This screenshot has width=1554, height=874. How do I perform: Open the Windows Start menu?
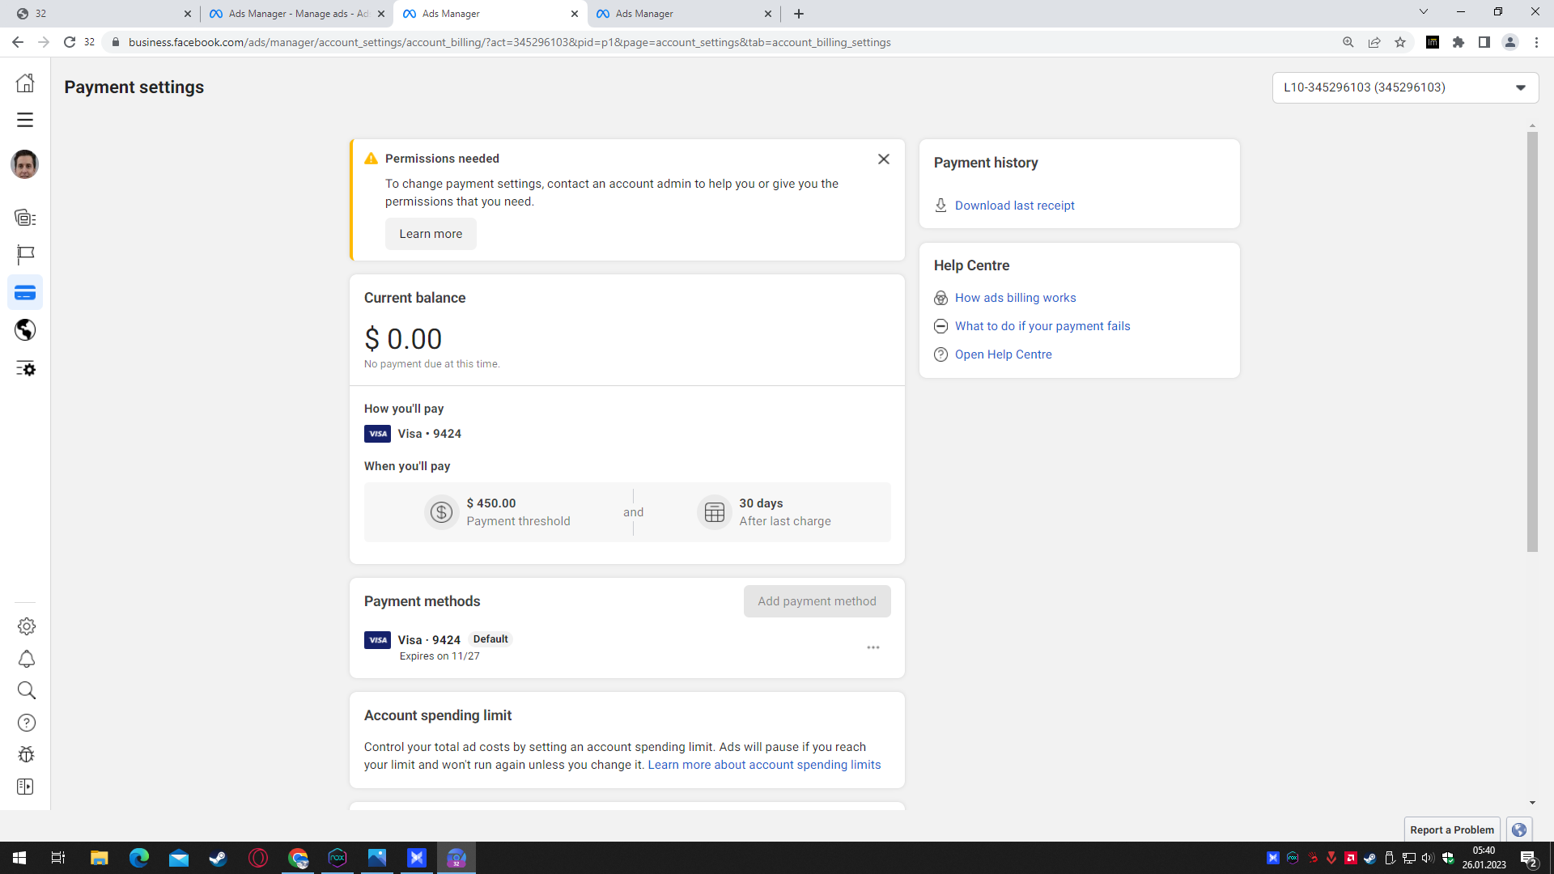point(19,858)
